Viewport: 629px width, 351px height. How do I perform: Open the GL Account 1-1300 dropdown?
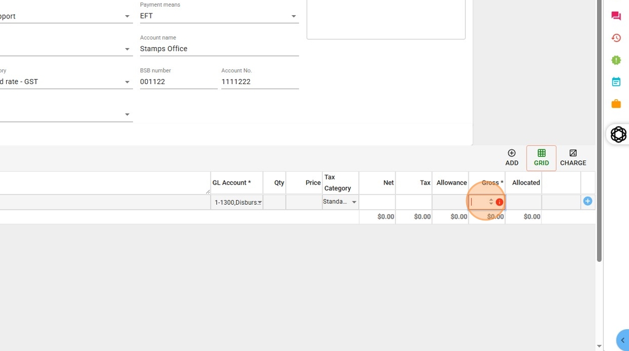click(259, 202)
